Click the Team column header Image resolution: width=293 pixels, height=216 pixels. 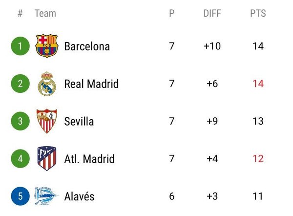(x=44, y=14)
